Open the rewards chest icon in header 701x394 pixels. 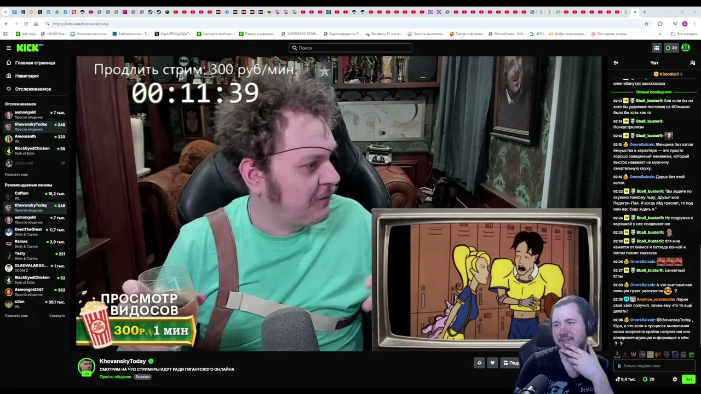657,48
